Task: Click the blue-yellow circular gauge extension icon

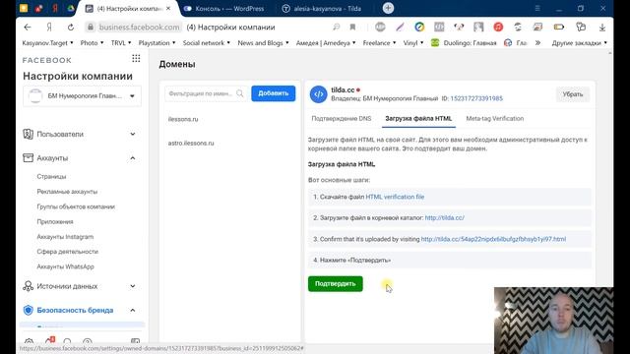Action: point(419,27)
